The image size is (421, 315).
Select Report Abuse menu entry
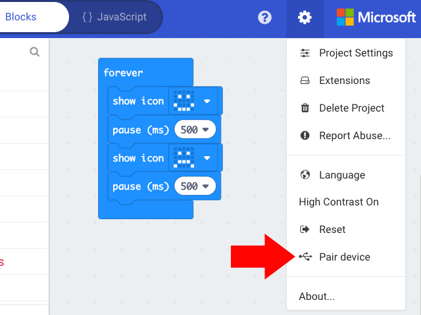[355, 136]
